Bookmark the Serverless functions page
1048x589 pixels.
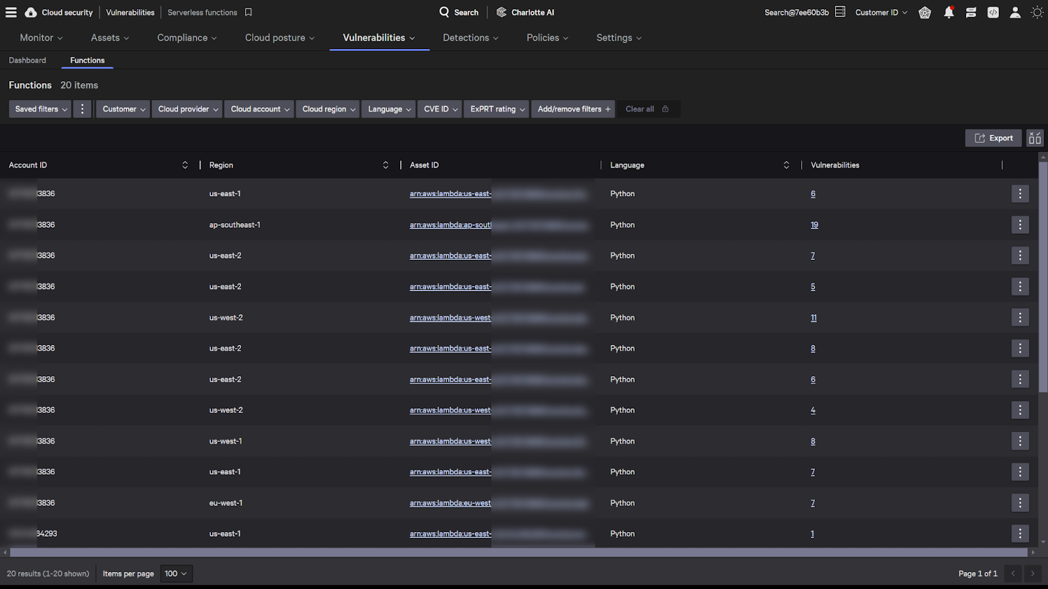coord(248,12)
